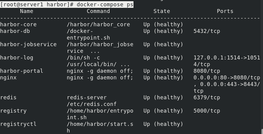Click the harbor-portal container name
The image size is (263, 134).
click(x=22, y=71)
